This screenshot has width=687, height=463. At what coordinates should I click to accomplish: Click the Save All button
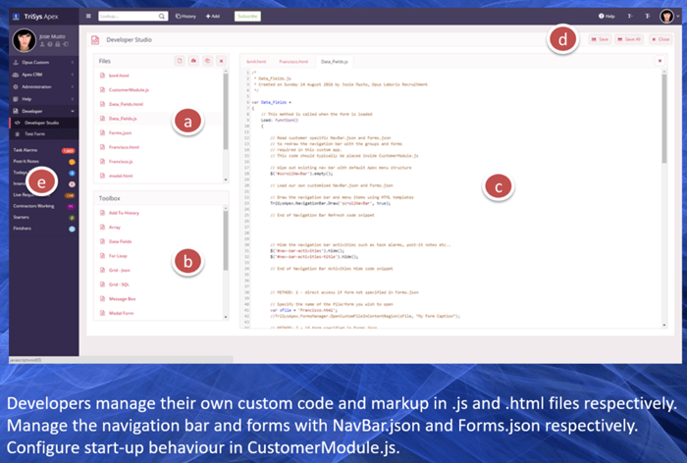pos(629,39)
